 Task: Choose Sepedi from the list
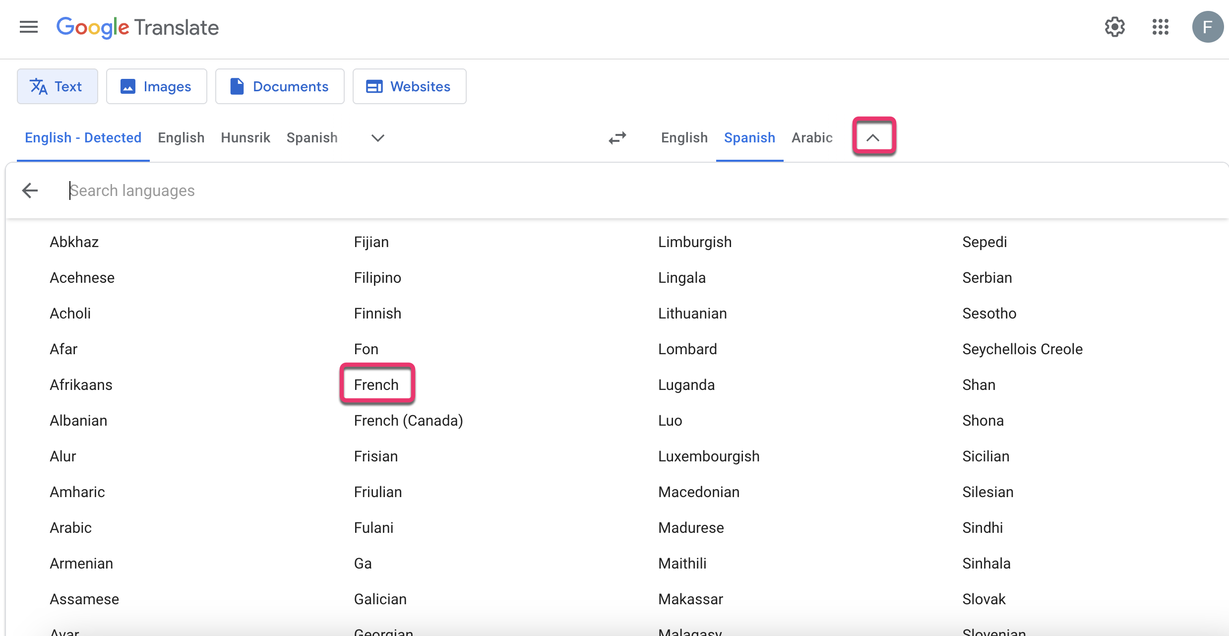(984, 242)
